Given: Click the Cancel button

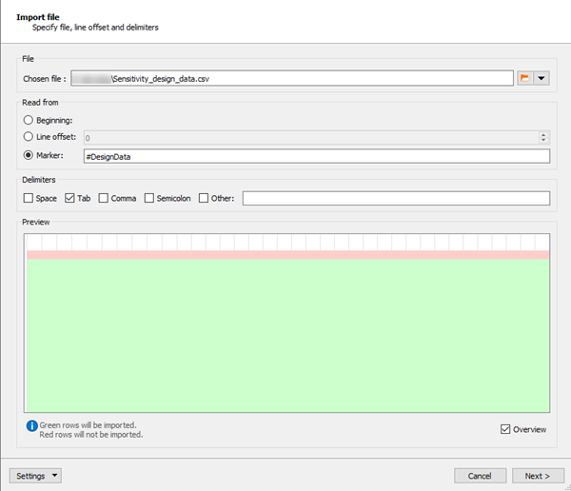Looking at the screenshot, I should pos(480,476).
